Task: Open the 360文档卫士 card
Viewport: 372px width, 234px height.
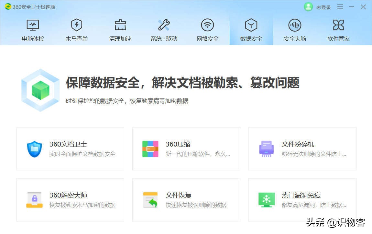Action: point(70,148)
